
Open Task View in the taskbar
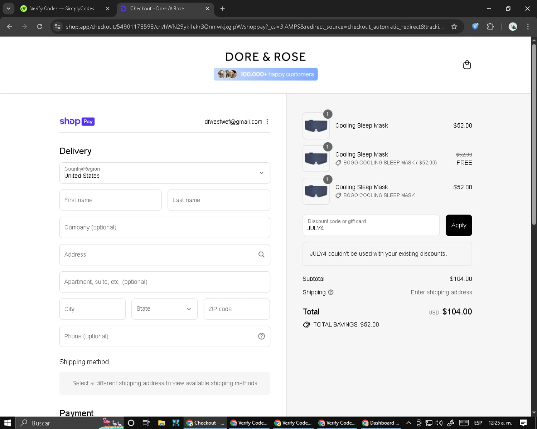click(x=146, y=423)
